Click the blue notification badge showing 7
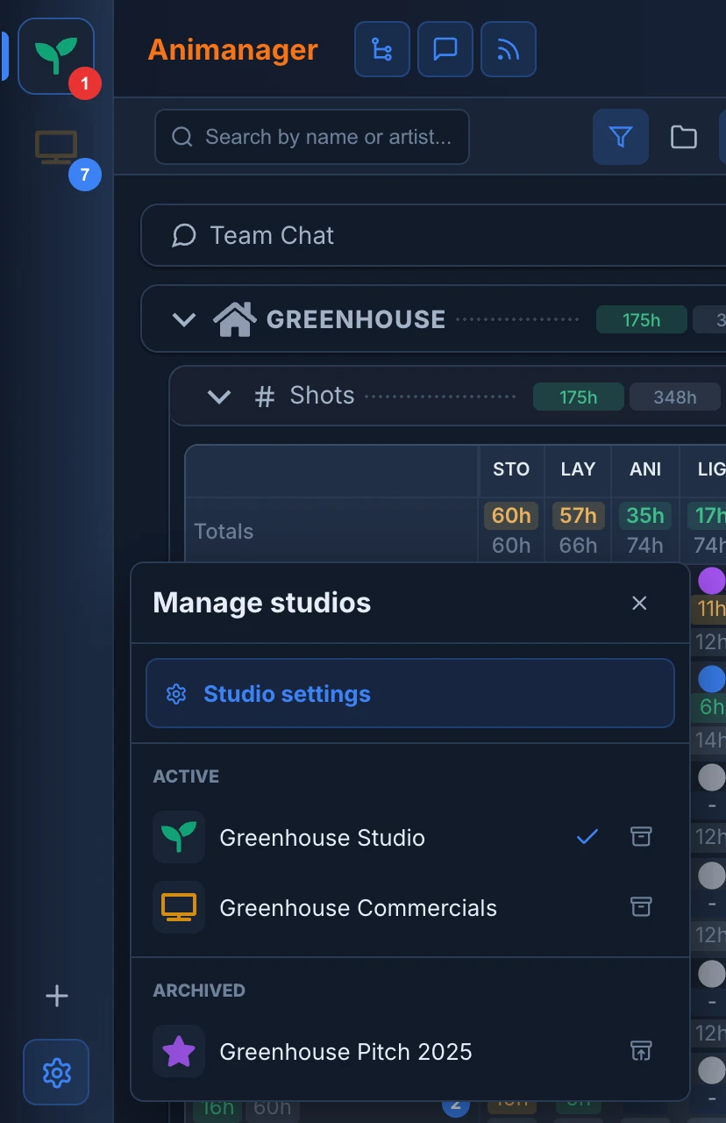 click(85, 175)
